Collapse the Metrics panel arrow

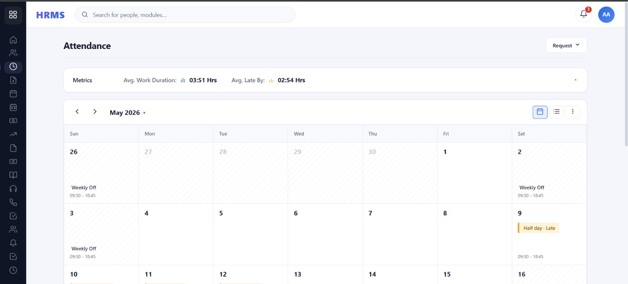[575, 80]
